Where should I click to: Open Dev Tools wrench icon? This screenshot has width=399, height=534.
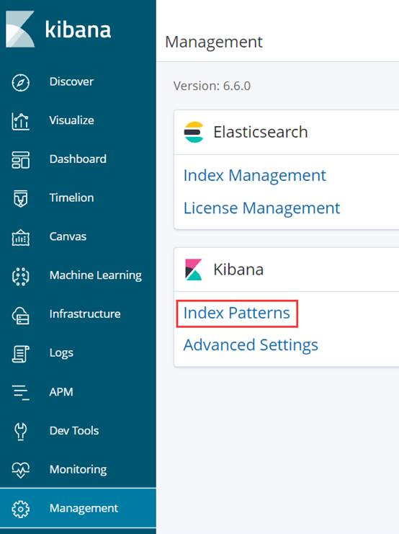tap(20, 431)
